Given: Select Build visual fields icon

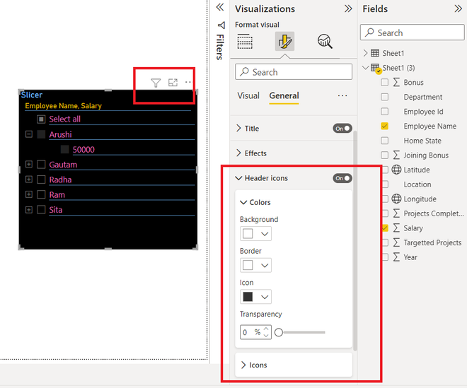Looking at the screenshot, I should tap(245, 41).
